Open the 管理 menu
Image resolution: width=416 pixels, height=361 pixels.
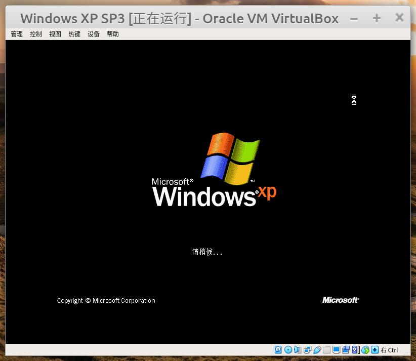pyautogui.click(x=16, y=34)
